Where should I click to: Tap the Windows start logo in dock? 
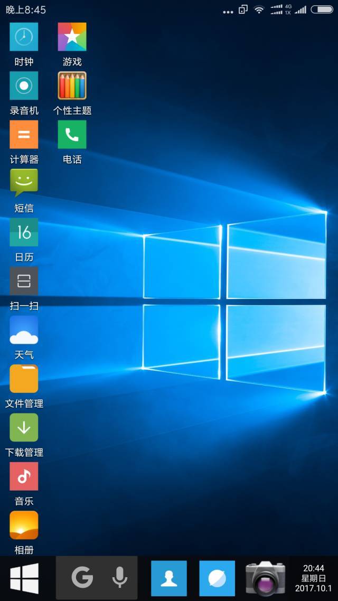[x=24, y=578]
